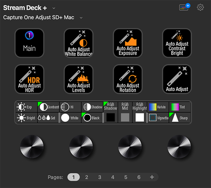Switch to page 2

[x=87, y=177]
